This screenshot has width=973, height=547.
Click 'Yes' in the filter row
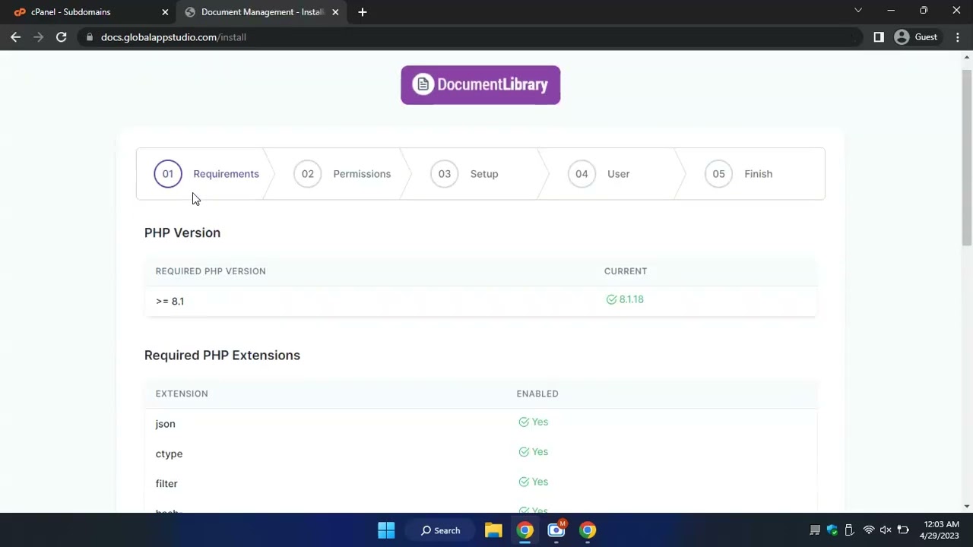[540, 482]
